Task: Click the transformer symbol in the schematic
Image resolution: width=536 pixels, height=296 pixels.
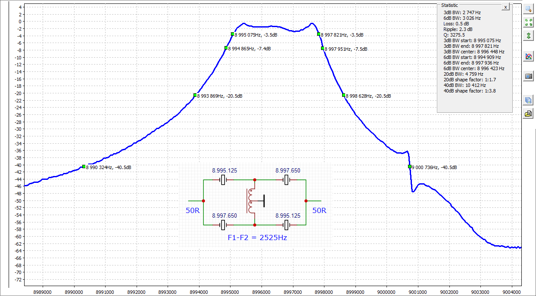Action: (251, 200)
